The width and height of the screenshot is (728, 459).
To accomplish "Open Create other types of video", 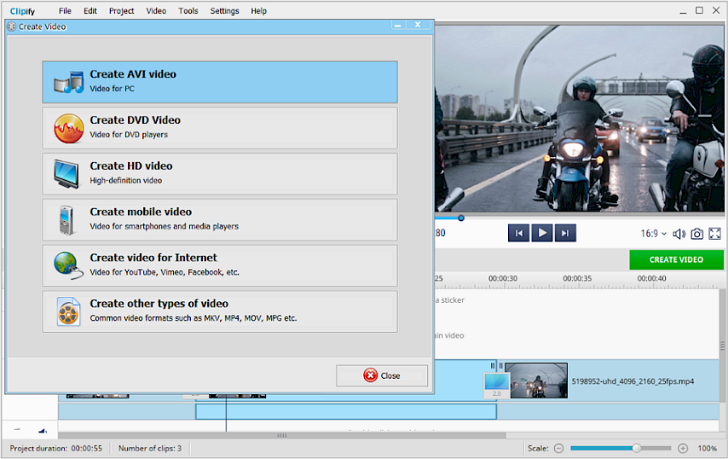I will point(220,311).
